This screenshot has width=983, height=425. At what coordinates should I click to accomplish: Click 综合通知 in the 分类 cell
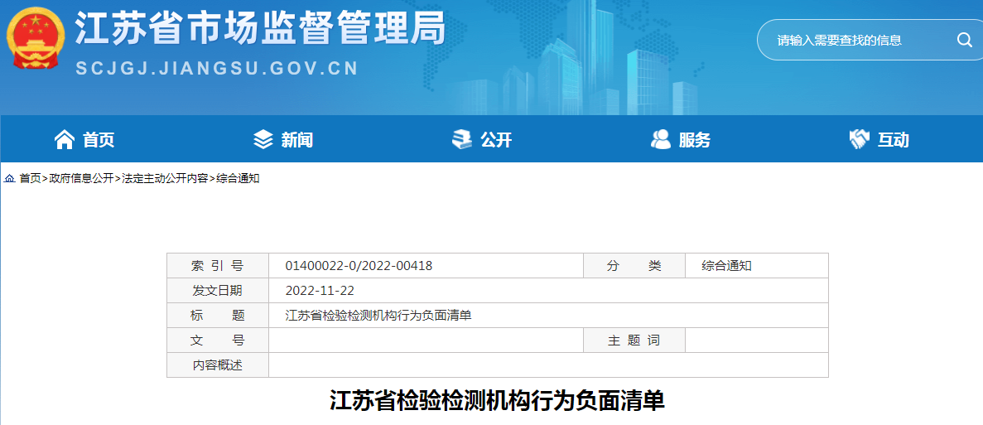726,266
